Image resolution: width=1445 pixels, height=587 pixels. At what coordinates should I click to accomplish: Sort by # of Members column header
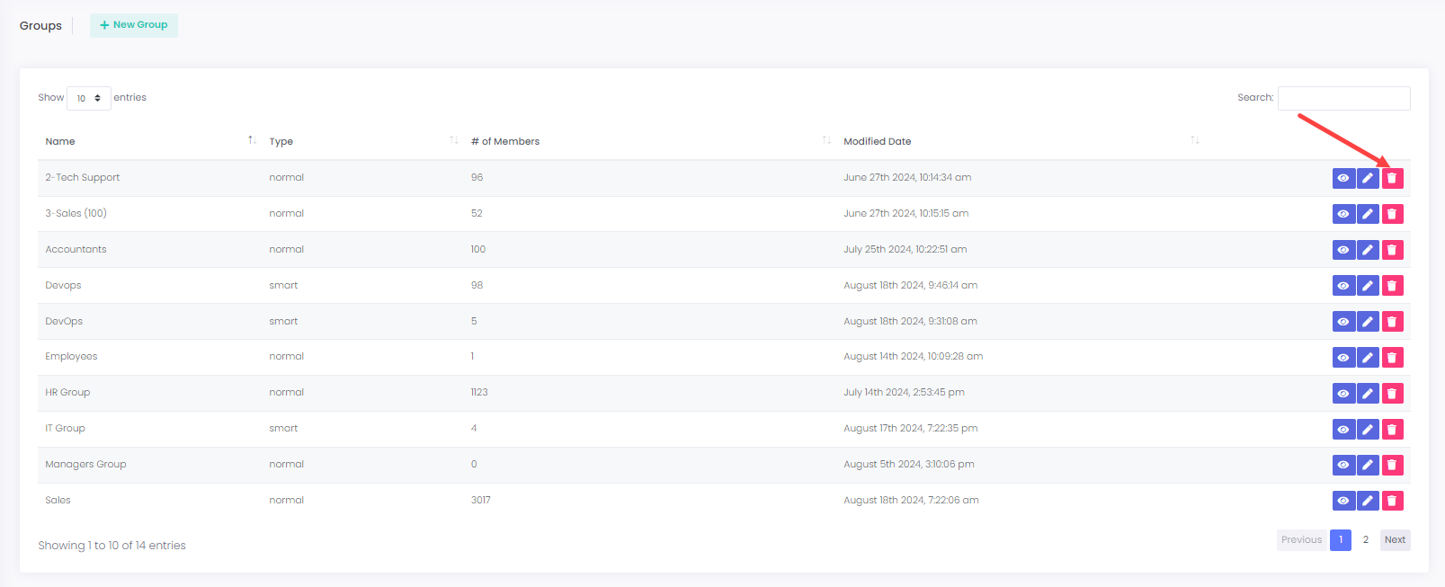click(x=504, y=141)
